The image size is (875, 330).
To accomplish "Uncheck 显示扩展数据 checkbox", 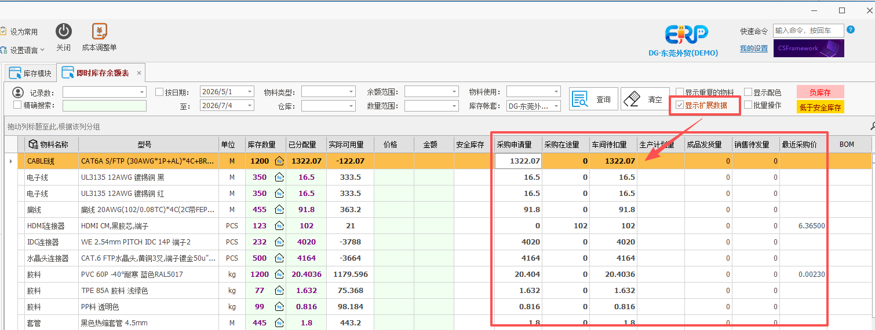I will (x=680, y=105).
